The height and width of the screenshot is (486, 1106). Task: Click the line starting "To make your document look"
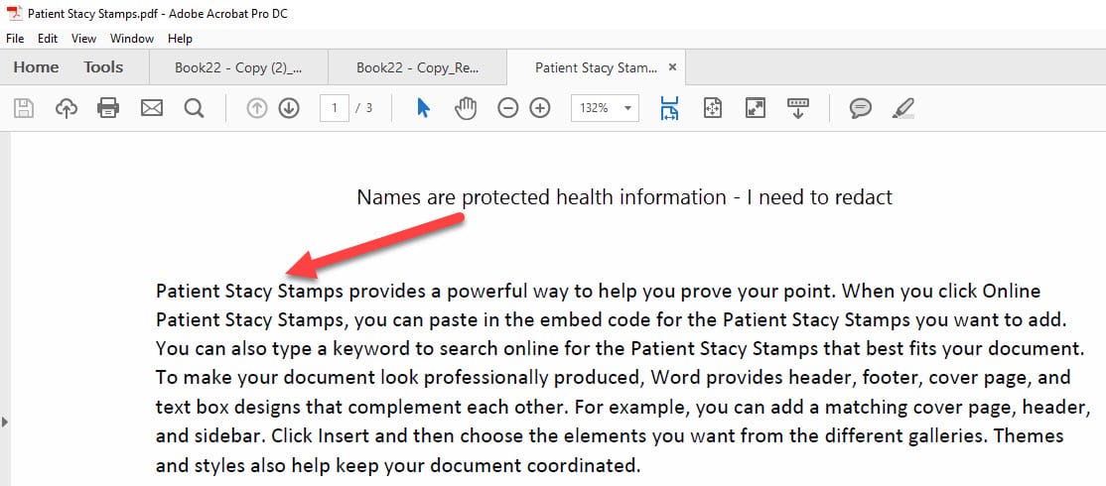613,378
